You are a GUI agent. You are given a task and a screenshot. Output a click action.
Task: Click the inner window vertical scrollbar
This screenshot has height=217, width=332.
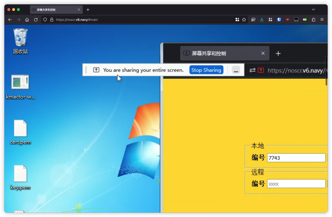[326, 71]
